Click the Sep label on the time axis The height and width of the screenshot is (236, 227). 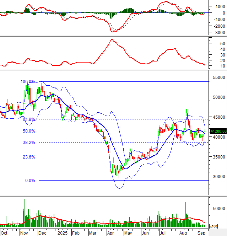tap(201, 233)
